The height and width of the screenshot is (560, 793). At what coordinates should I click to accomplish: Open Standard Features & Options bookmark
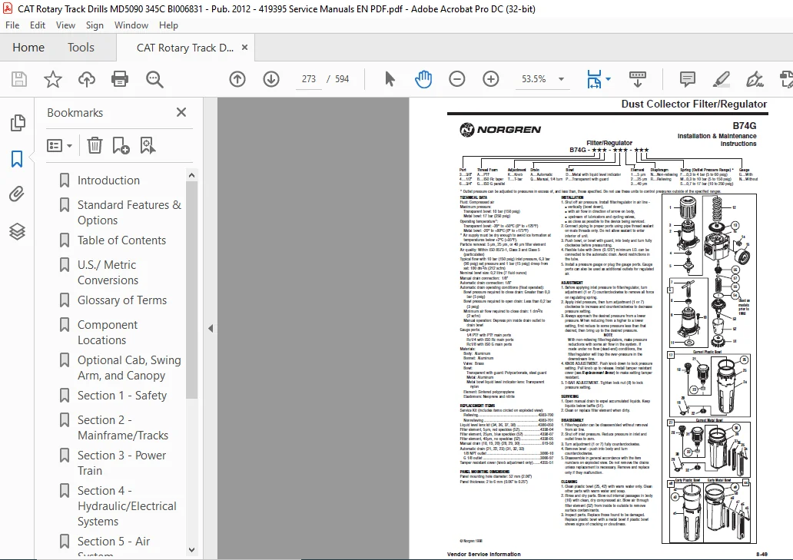pyautogui.click(x=129, y=212)
